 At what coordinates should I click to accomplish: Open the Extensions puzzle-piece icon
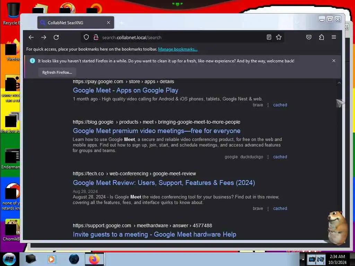coord(321,37)
